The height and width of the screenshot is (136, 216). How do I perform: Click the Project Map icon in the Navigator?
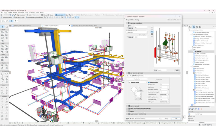190,27
